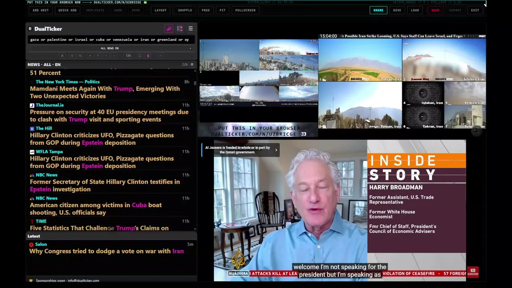This screenshot has height=288, width=512.
Task: Click the DualTicker logo icon
Action: pyautogui.click(x=30, y=29)
